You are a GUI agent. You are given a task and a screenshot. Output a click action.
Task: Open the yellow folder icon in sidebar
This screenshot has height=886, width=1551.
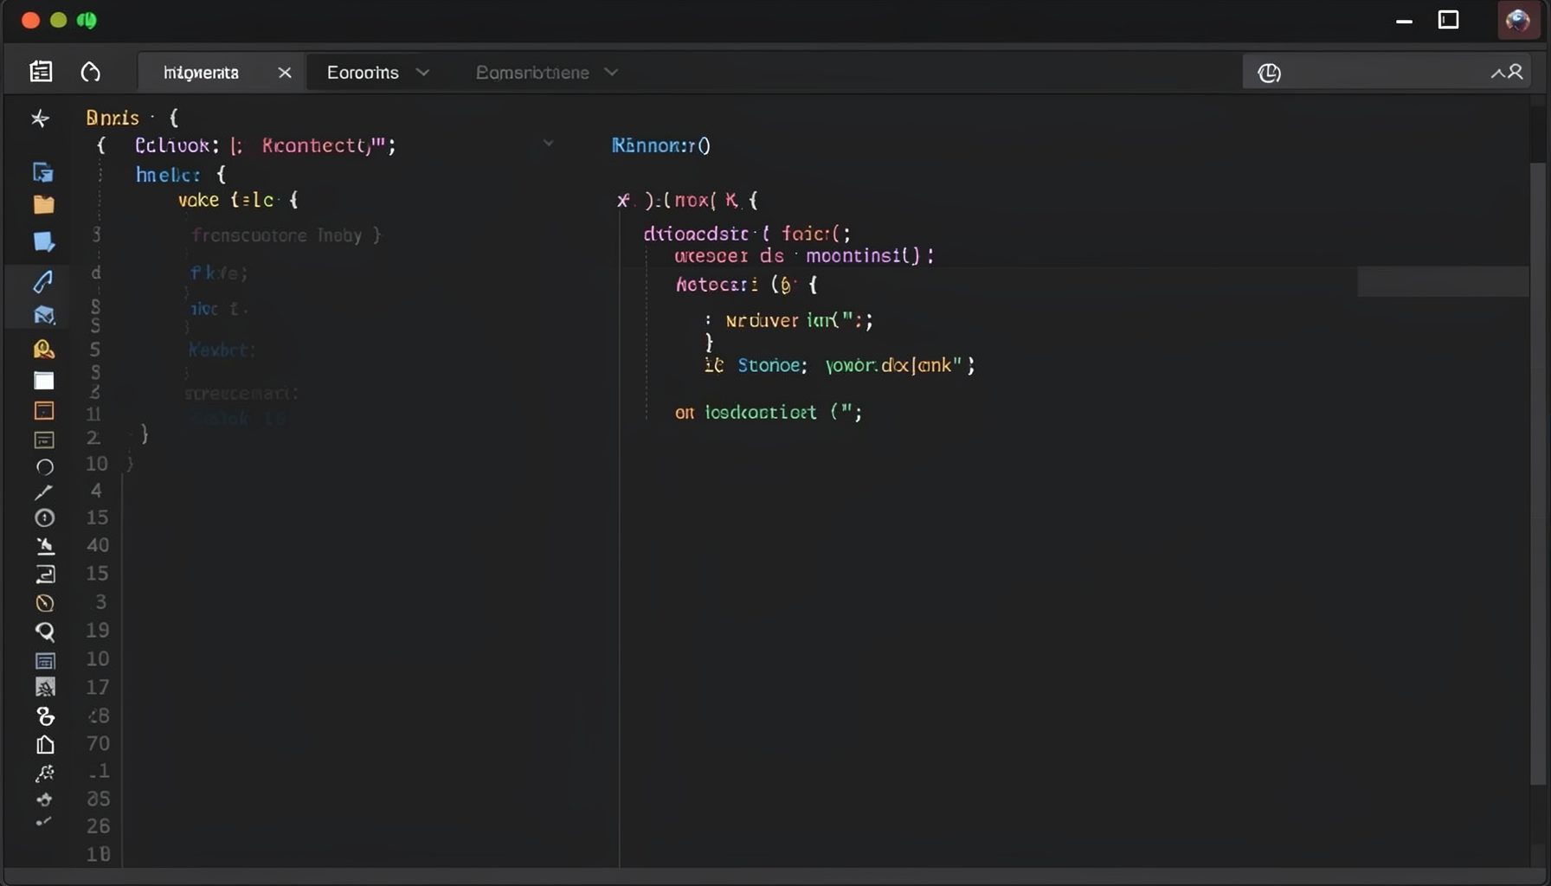click(43, 205)
